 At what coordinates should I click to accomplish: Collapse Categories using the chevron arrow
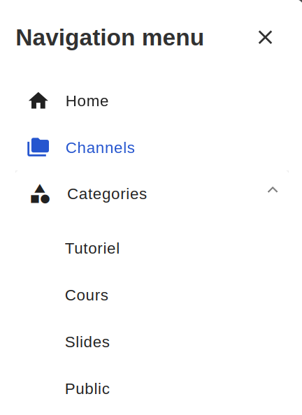click(273, 190)
